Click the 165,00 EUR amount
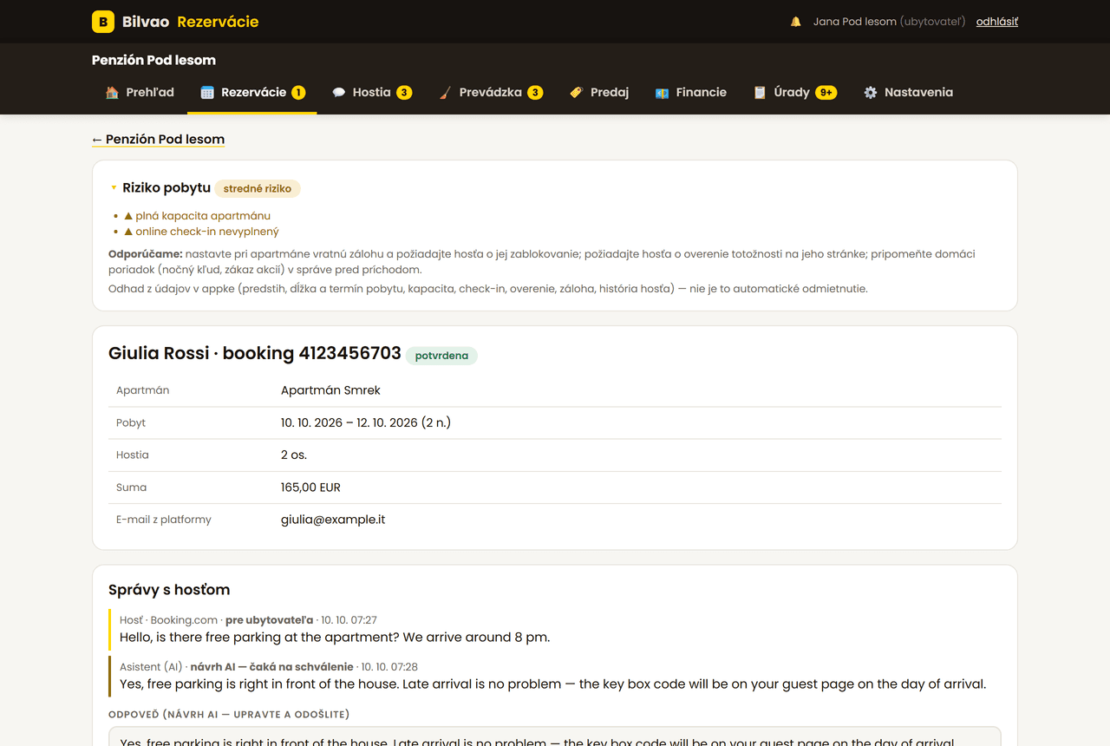Image resolution: width=1110 pixels, height=746 pixels. 310,488
